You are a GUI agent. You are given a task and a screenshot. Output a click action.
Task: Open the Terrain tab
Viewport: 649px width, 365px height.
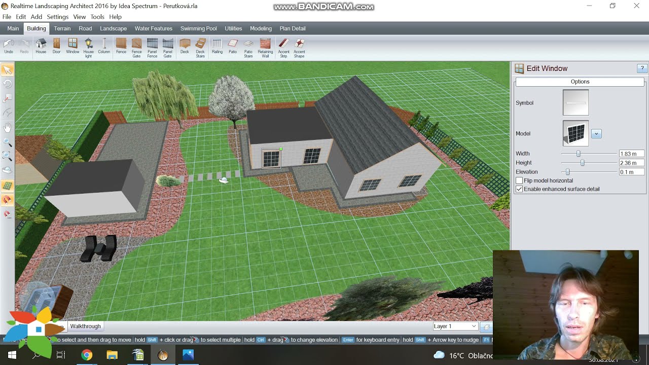[62, 28]
